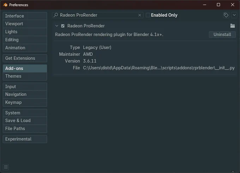Screen dimensions: 240x173
Task: Open Save & Load preferences
Action: tap(25, 121)
